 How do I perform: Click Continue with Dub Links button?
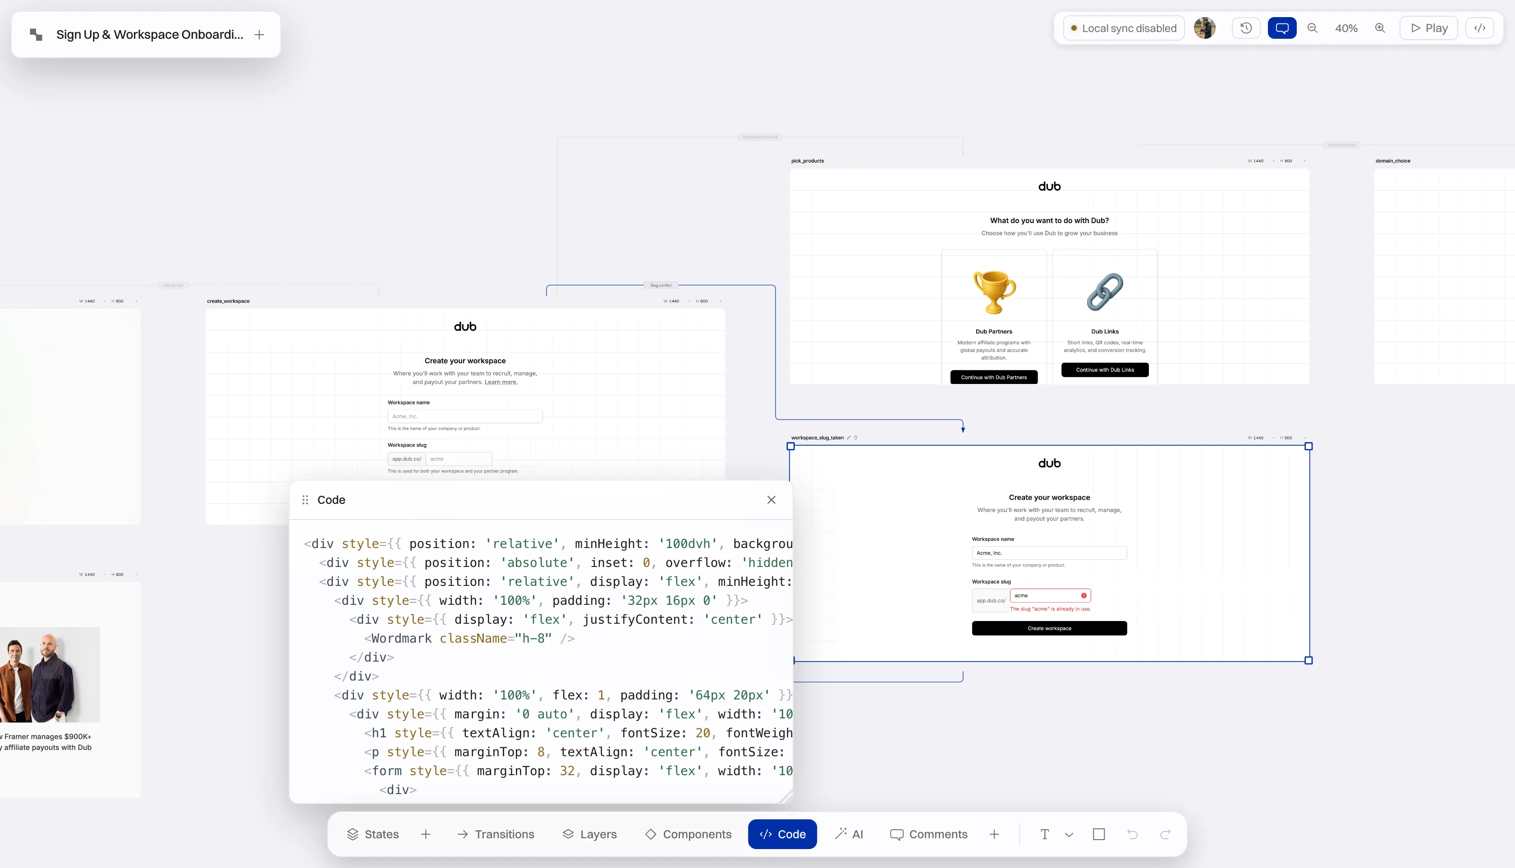[1105, 370]
